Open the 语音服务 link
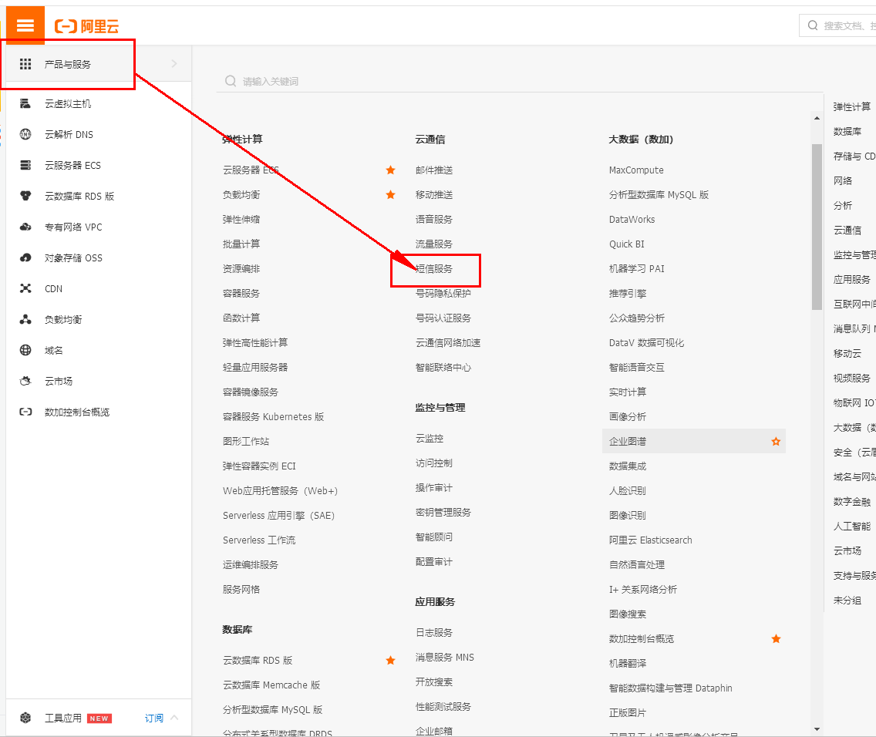The height and width of the screenshot is (737, 876). 434,220
